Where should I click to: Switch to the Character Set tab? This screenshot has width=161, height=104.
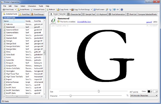point(74,14)
